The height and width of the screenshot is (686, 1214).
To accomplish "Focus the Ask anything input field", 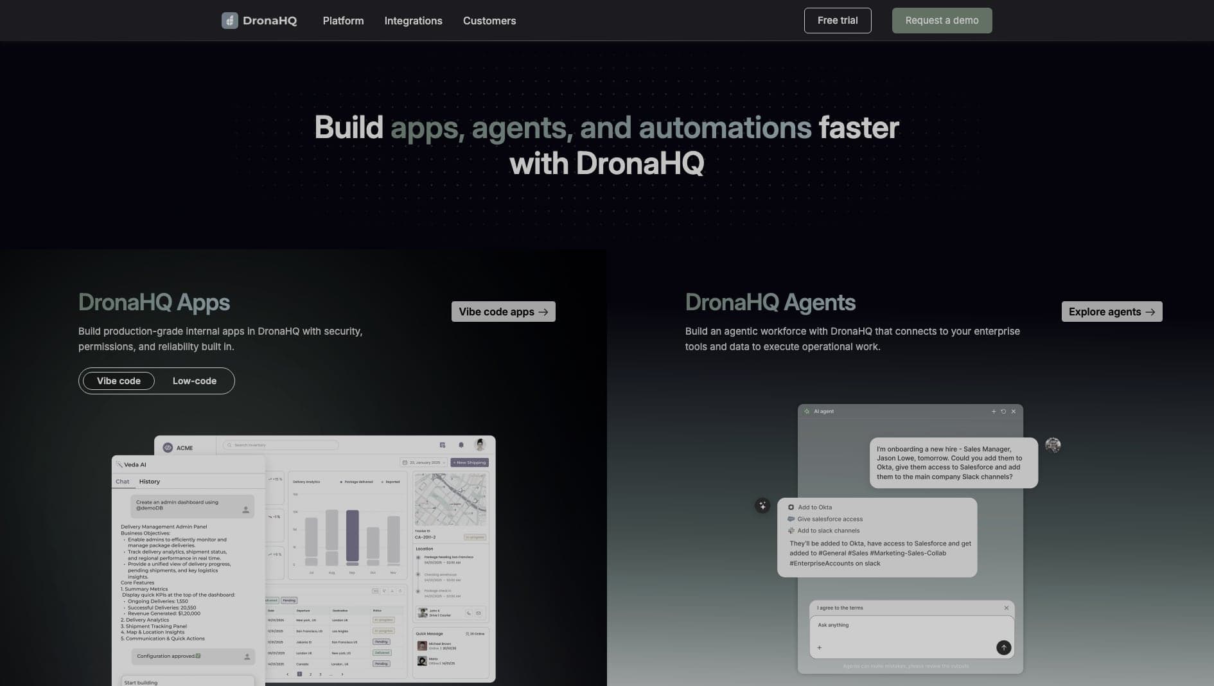I will tap(911, 637).
